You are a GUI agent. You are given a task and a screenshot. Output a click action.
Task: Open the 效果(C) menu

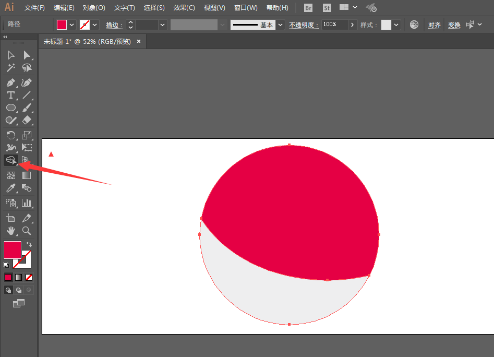184,7
